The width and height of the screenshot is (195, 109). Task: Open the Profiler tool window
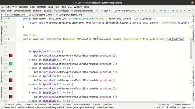[107, 104]
